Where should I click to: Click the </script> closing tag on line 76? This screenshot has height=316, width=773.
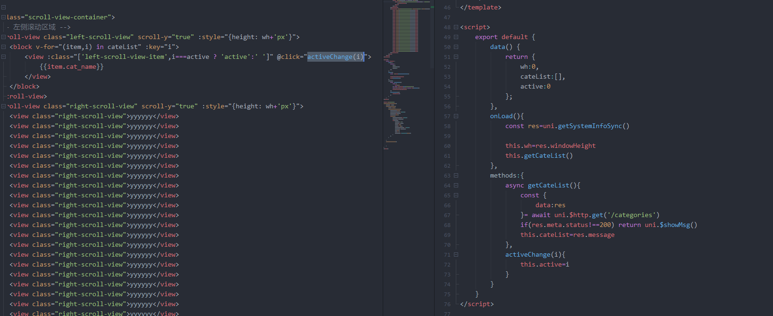click(x=477, y=304)
